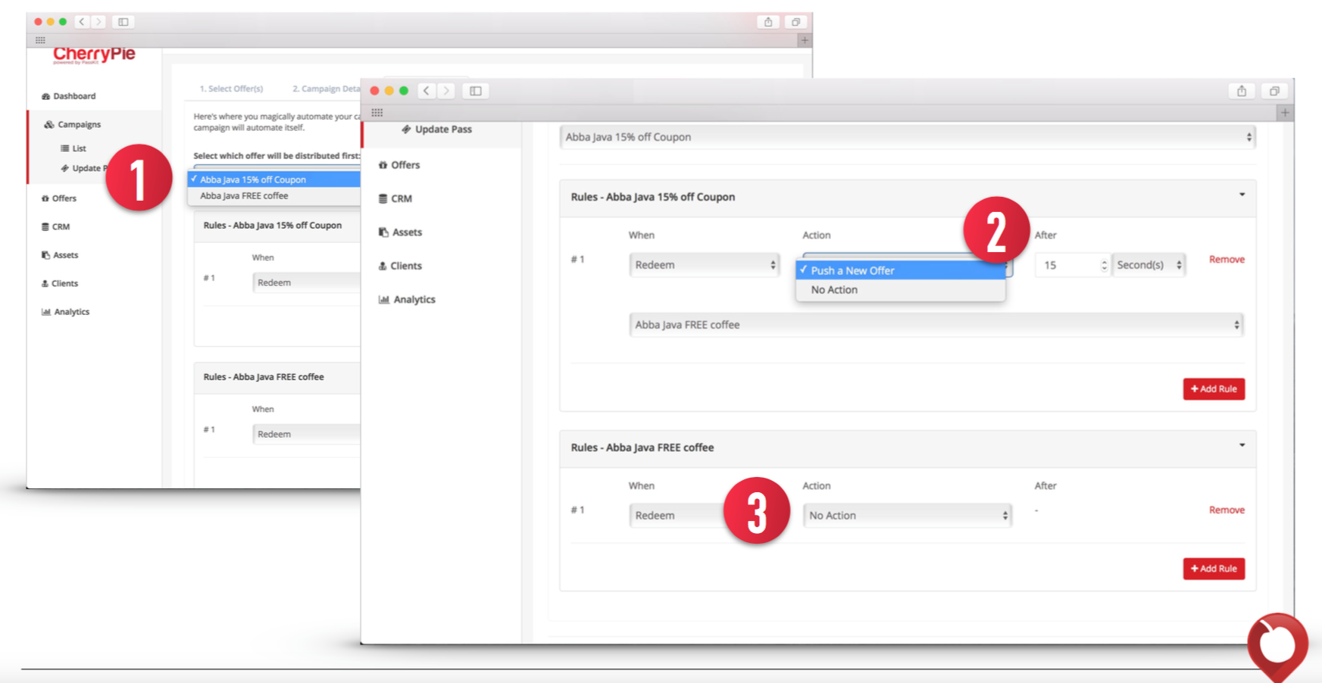1322x683 pixels.
Task: Open Analytics in the back window sidebar
Action: pos(71,312)
